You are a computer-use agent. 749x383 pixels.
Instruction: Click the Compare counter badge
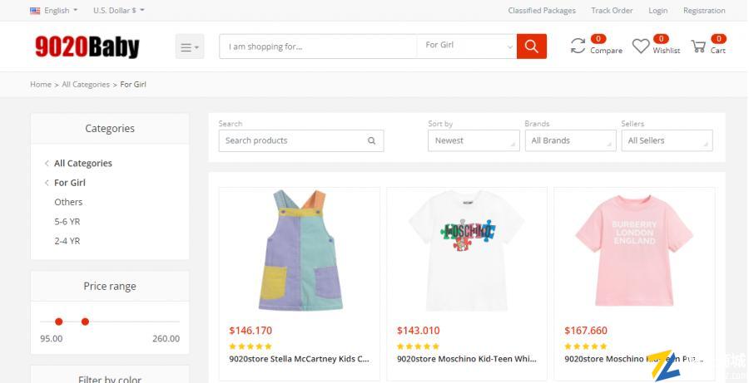click(598, 39)
